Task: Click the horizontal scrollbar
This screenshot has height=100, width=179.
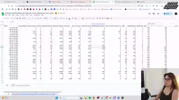Action: (x=33, y=92)
